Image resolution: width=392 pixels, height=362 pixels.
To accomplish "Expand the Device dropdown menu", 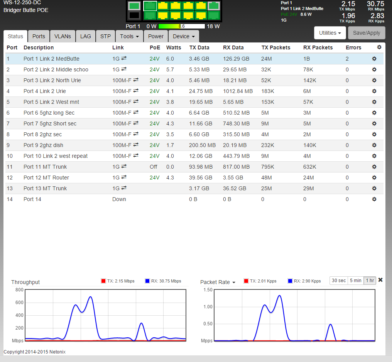I will (184, 36).
